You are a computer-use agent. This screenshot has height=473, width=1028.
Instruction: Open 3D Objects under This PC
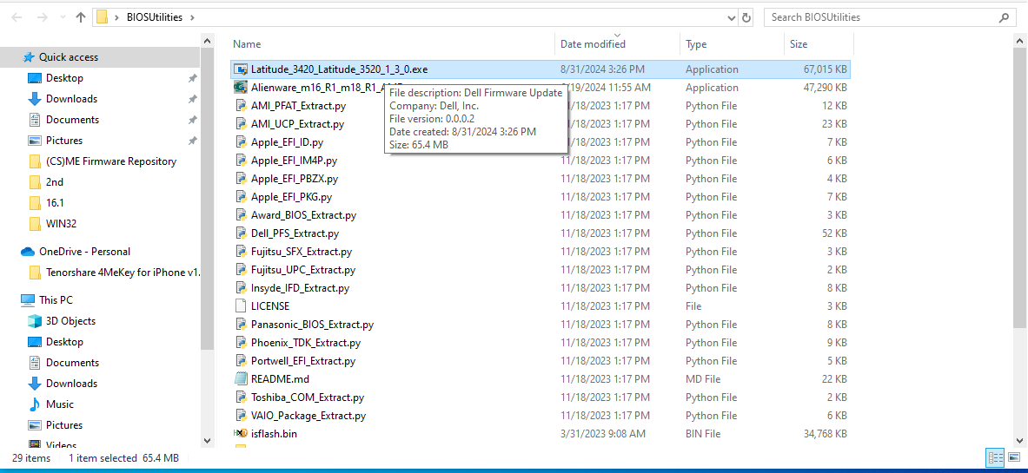tap(70, 321)
